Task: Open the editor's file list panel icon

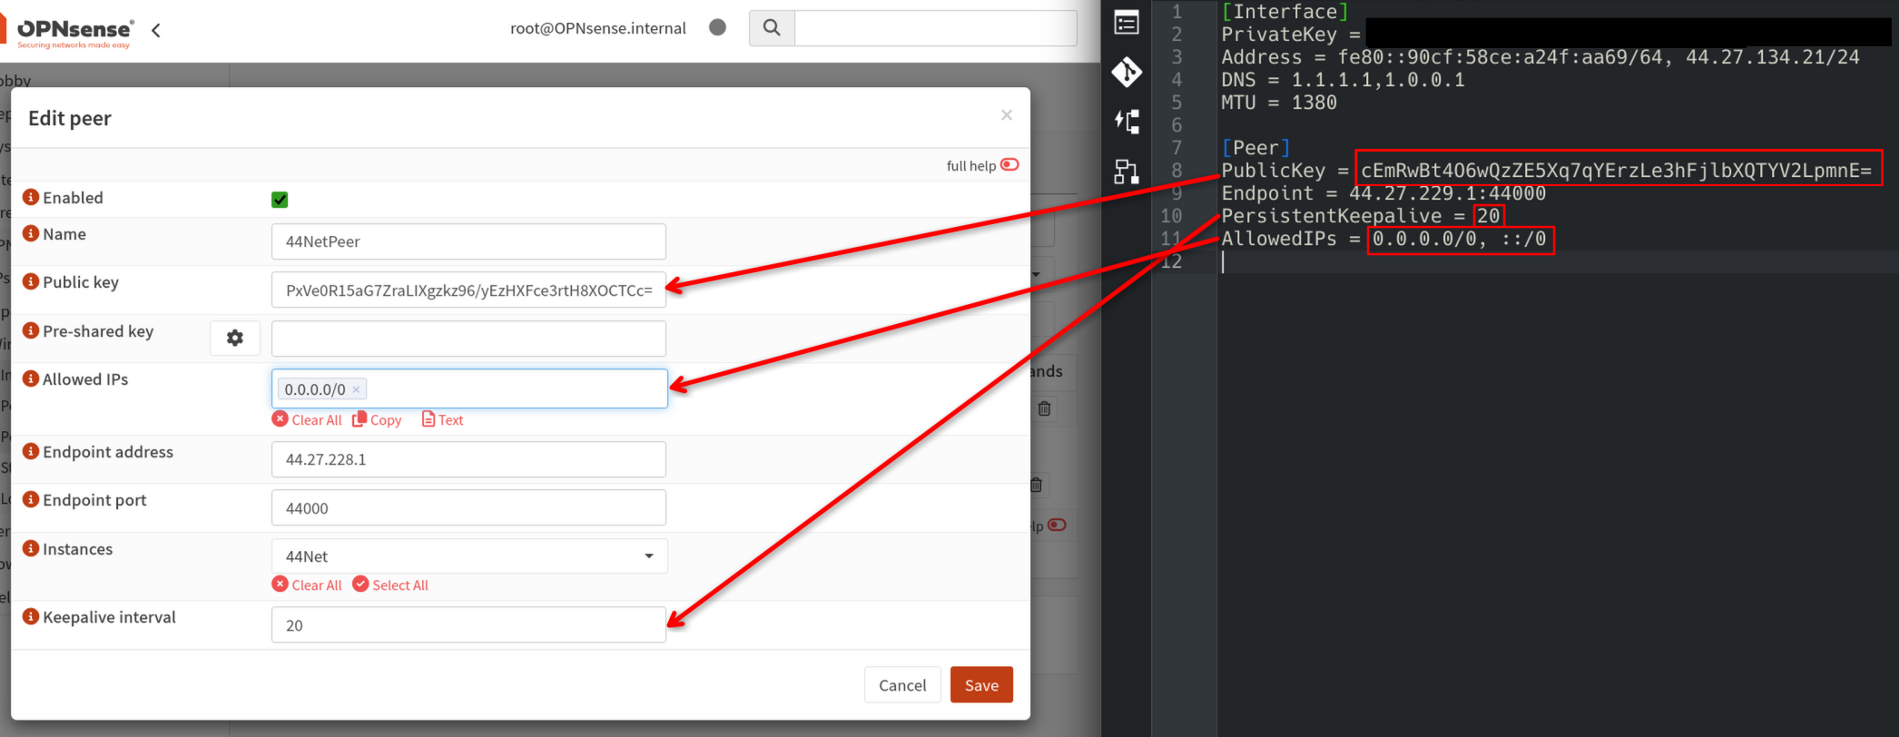Action: (x=1127, y=23)
